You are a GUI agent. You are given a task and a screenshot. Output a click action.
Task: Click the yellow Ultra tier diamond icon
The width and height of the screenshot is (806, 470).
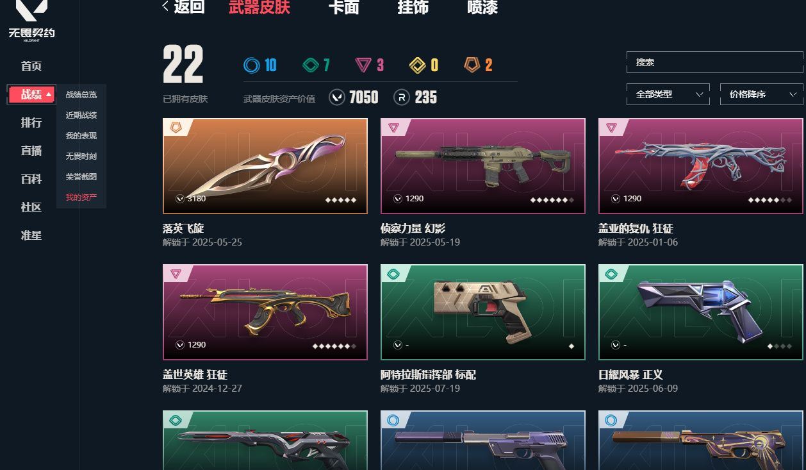click(x=418, y=65)
